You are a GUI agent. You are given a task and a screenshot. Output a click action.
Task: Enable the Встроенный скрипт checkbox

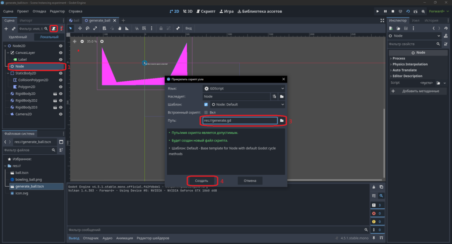(206, 113)
